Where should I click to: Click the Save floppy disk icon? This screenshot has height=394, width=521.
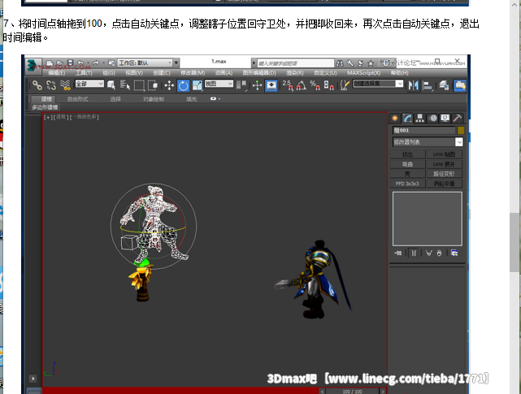(70, 63)
